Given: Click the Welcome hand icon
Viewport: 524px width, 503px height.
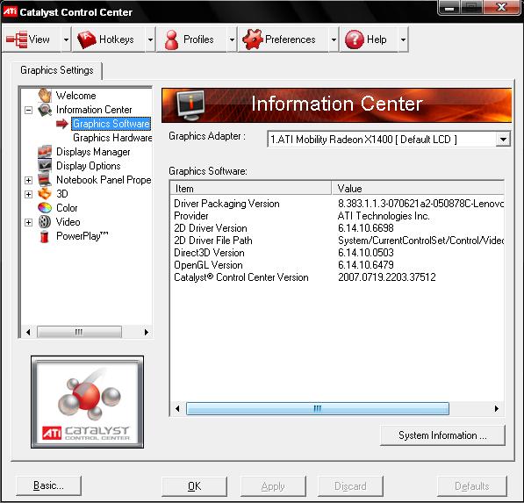Looking at the screenshot, I should (x=45, y=96).
